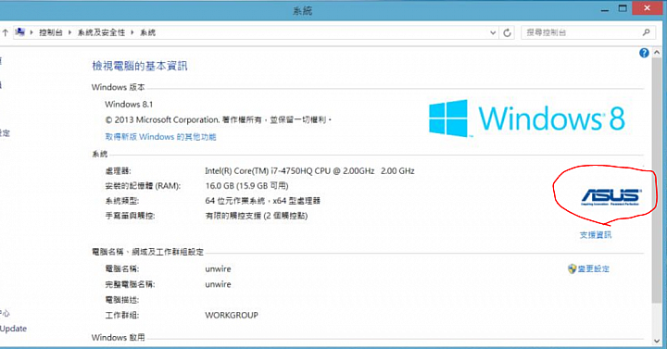Click the WORKGROUP value
The width and height of the screenshot is (667, 349).
[232, 315]
